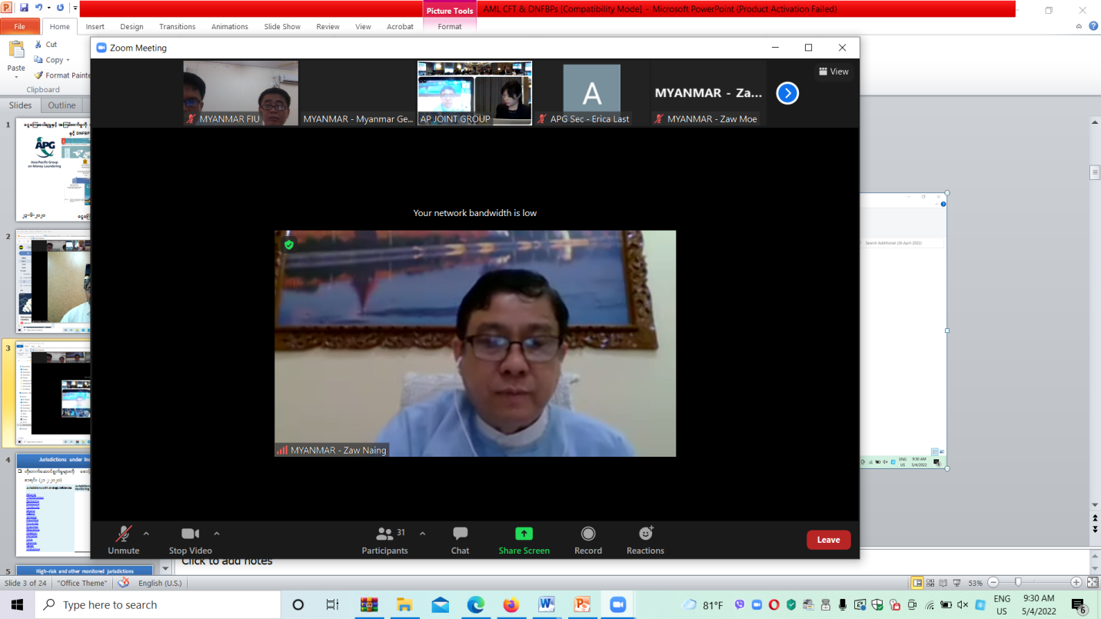The width and height of the screenshot is (1101, 619).
Task: Start recording with the Record button
Action: coord(588,540)
